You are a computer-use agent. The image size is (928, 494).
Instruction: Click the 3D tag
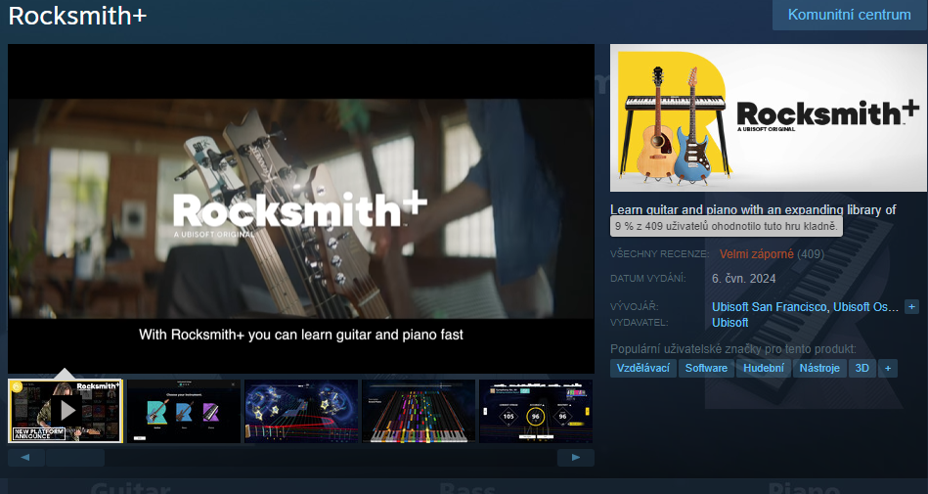862,368
